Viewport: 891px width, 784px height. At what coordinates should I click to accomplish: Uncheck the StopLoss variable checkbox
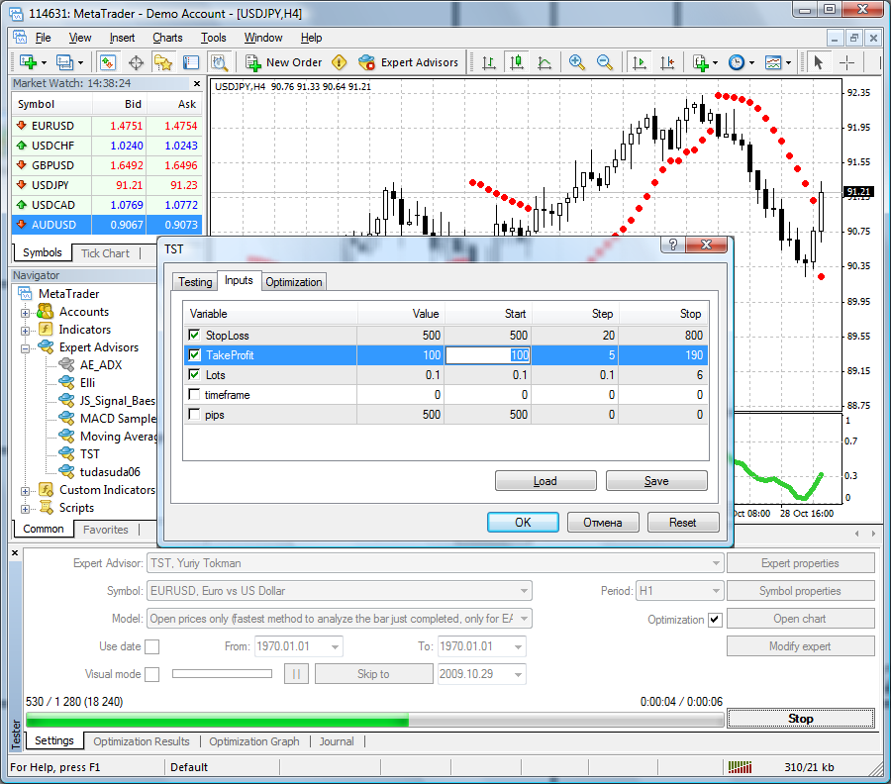click(x=194, y=335)
